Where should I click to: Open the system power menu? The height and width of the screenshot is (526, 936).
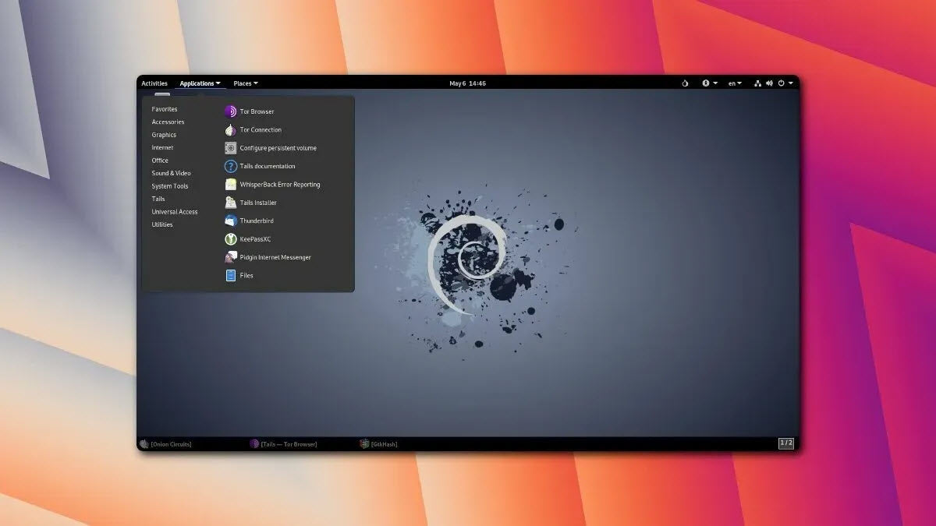(784, 83)
